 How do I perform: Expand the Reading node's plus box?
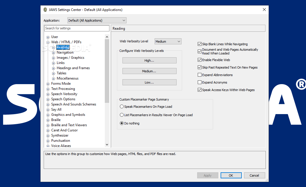[53, 48]
